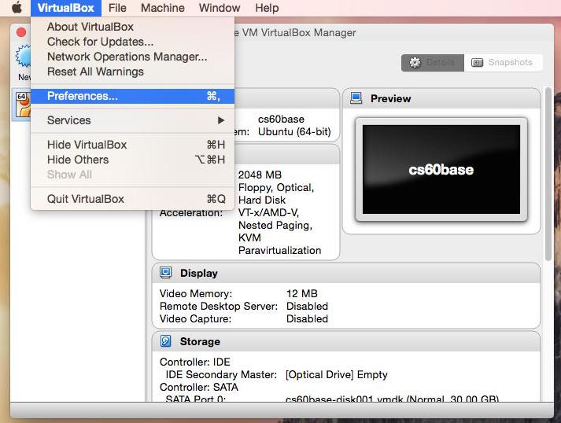The height and width of the screenshot is (423, 561).
Task: Expand the Services submenu
Action: coord(133,120)
